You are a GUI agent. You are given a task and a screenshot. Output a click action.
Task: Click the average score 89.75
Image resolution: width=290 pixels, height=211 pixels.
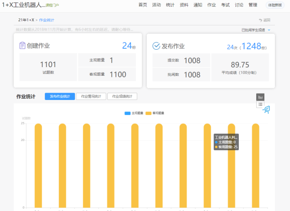coord(240,65)
